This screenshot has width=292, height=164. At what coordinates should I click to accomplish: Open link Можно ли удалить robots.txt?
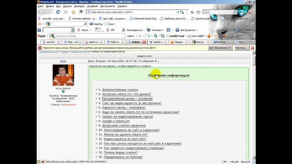(126, 134)
